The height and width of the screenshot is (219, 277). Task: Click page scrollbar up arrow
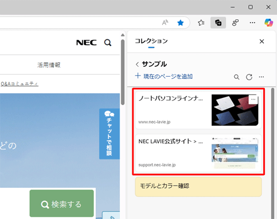pos(122,35)
